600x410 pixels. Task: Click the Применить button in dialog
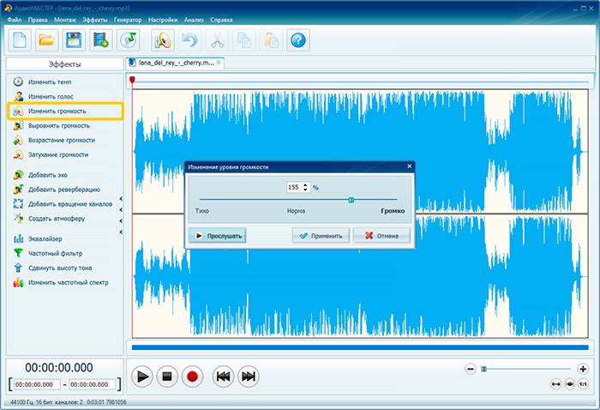tap(321, 236)
